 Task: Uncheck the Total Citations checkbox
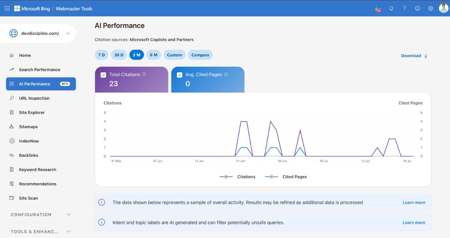coord(103,75)
